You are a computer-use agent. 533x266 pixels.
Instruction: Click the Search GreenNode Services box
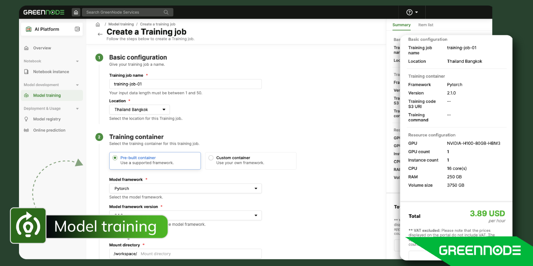pyautogui.click(x=127, y=12)
